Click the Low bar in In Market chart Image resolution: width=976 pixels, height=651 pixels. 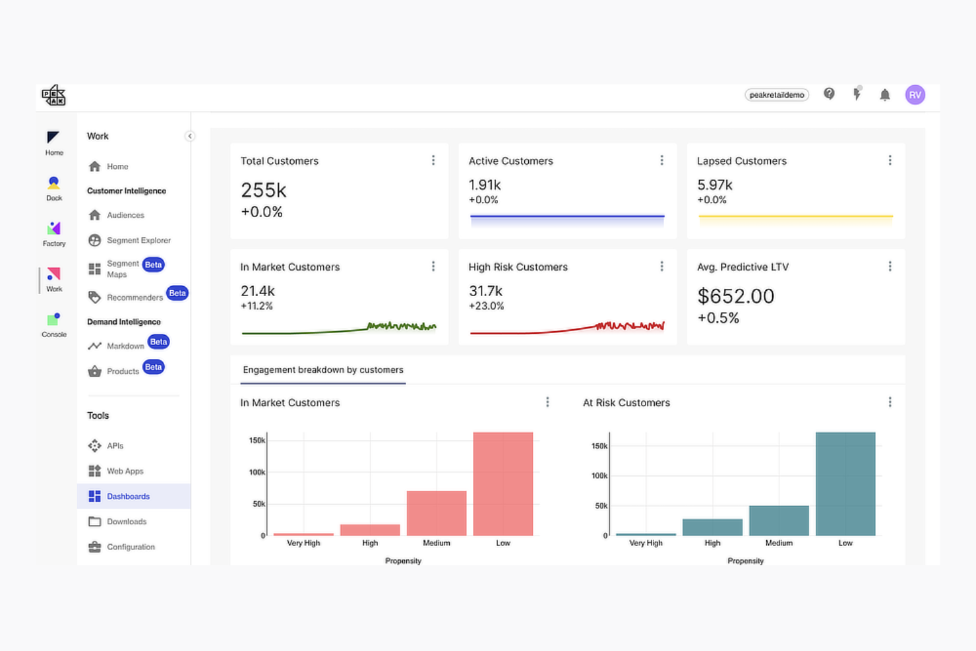pyautogui.click(x=503, y=484)
